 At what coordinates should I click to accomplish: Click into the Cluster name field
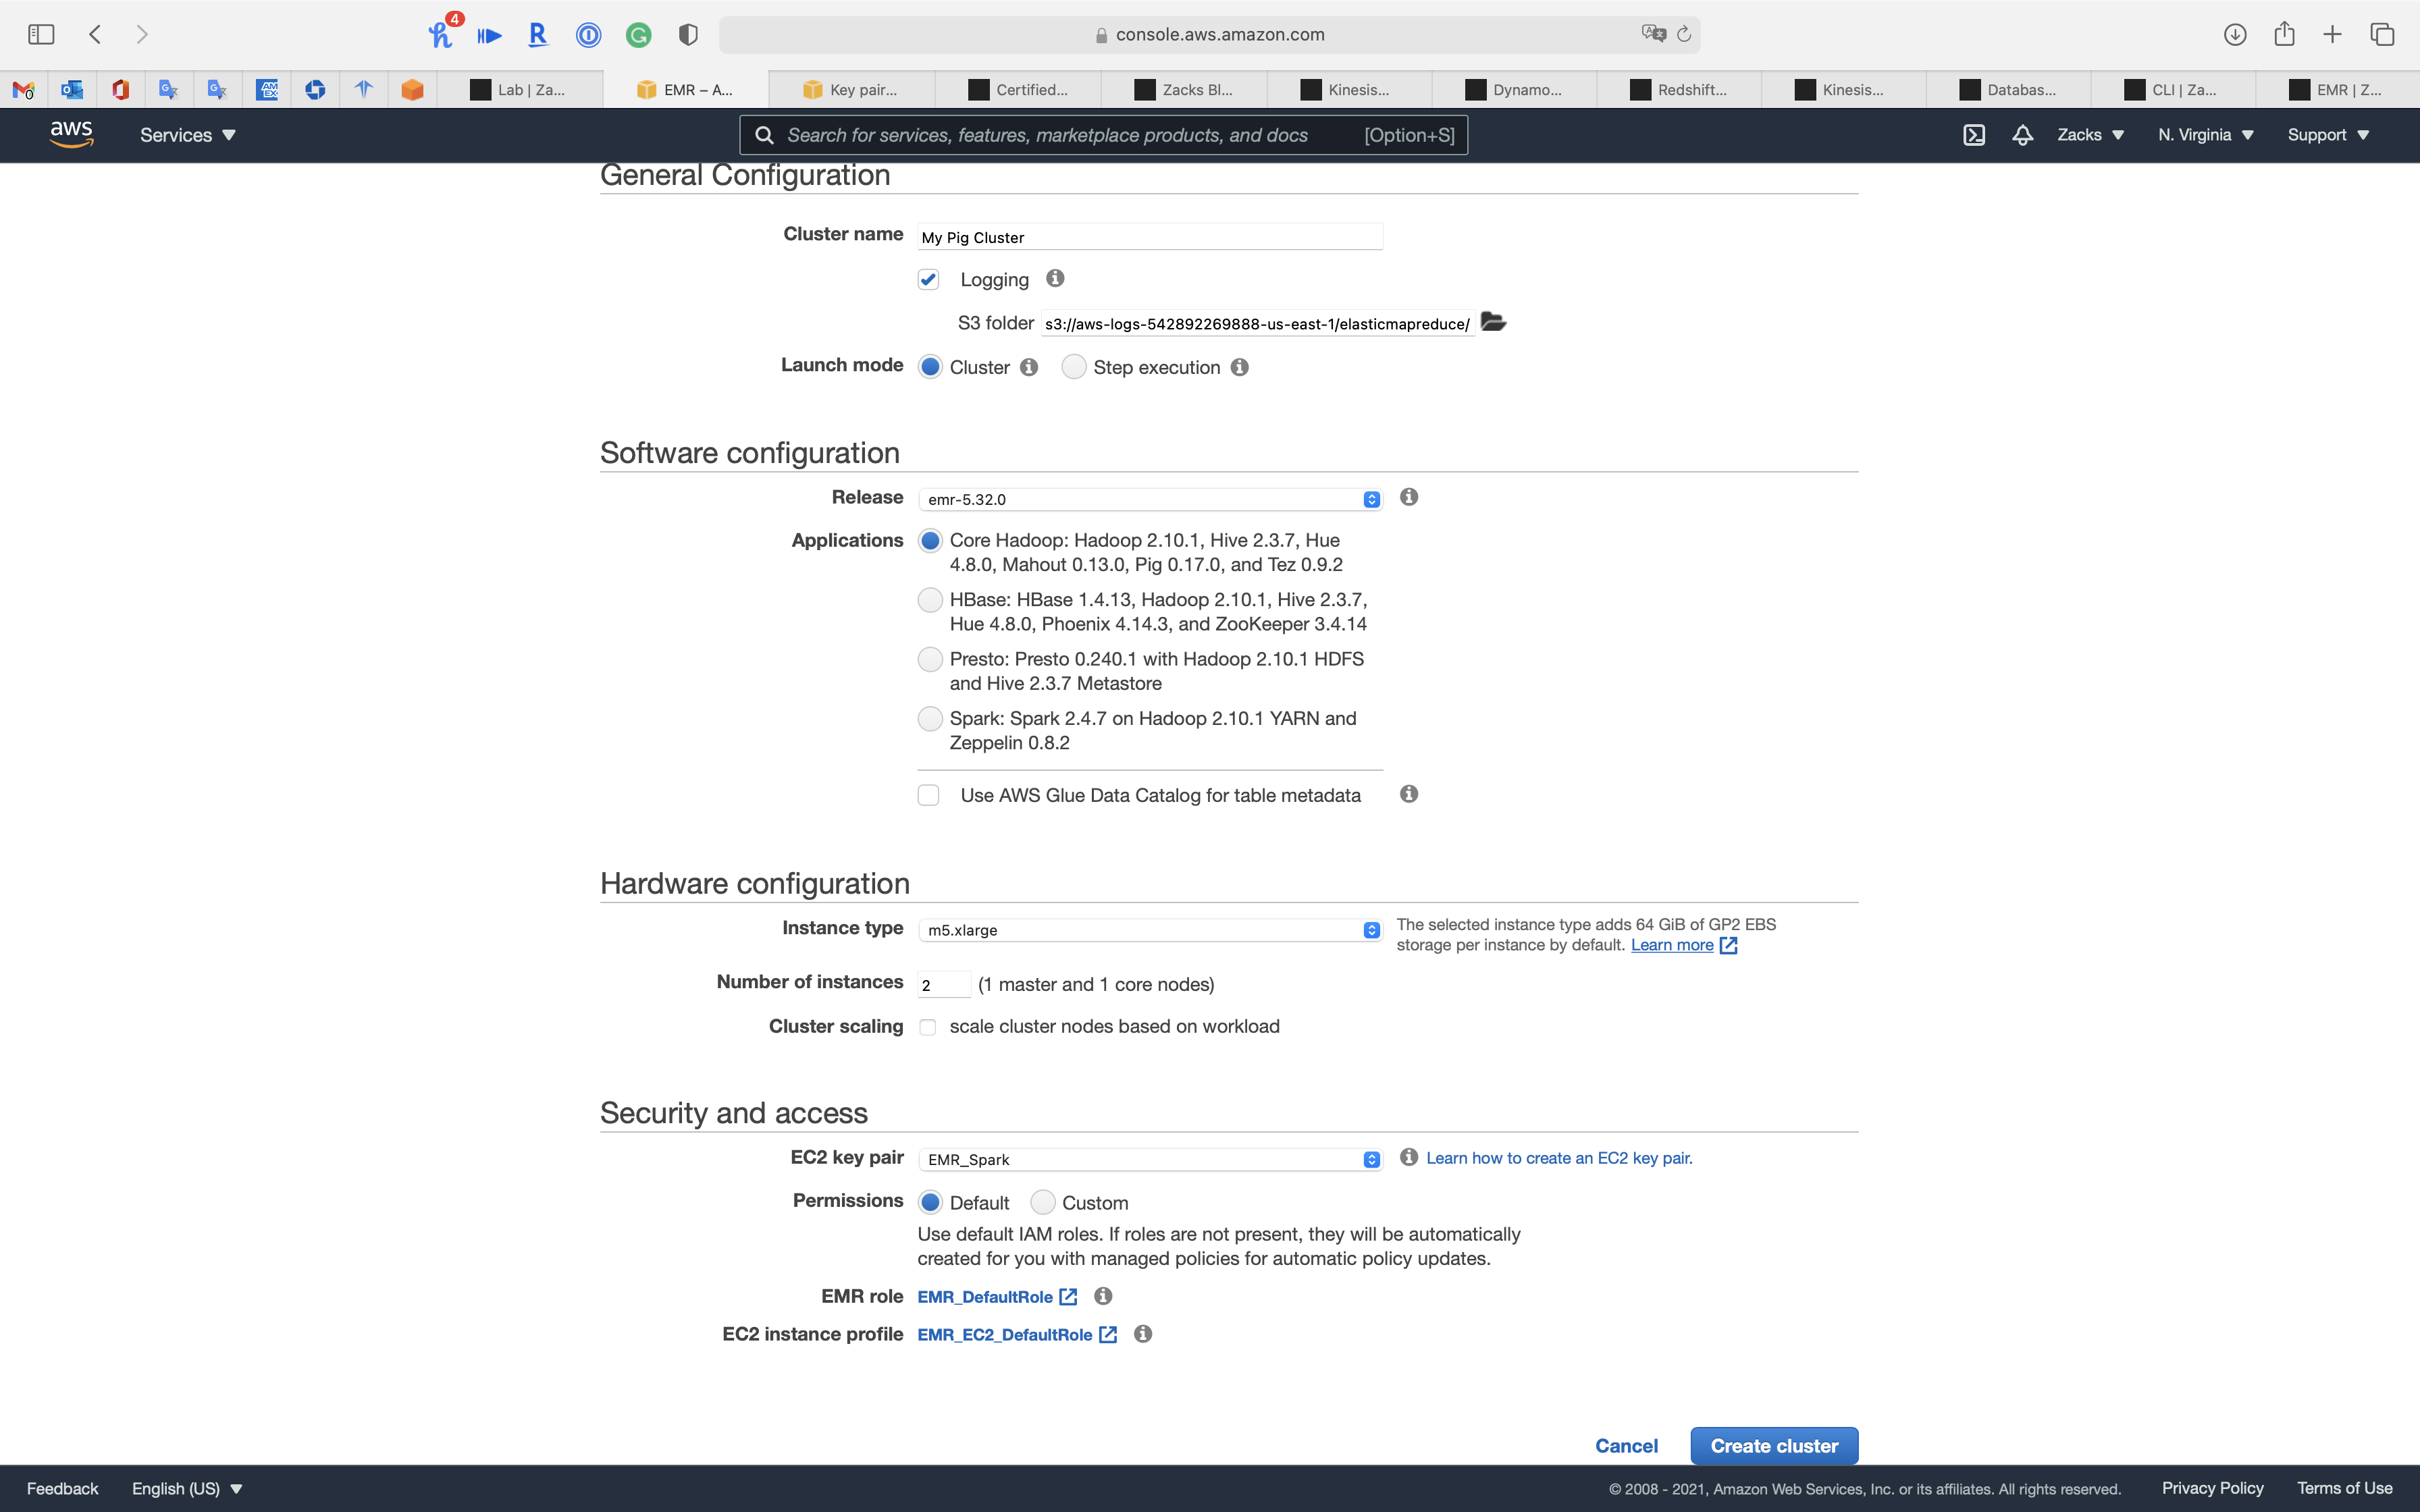tap(1150, 237)
